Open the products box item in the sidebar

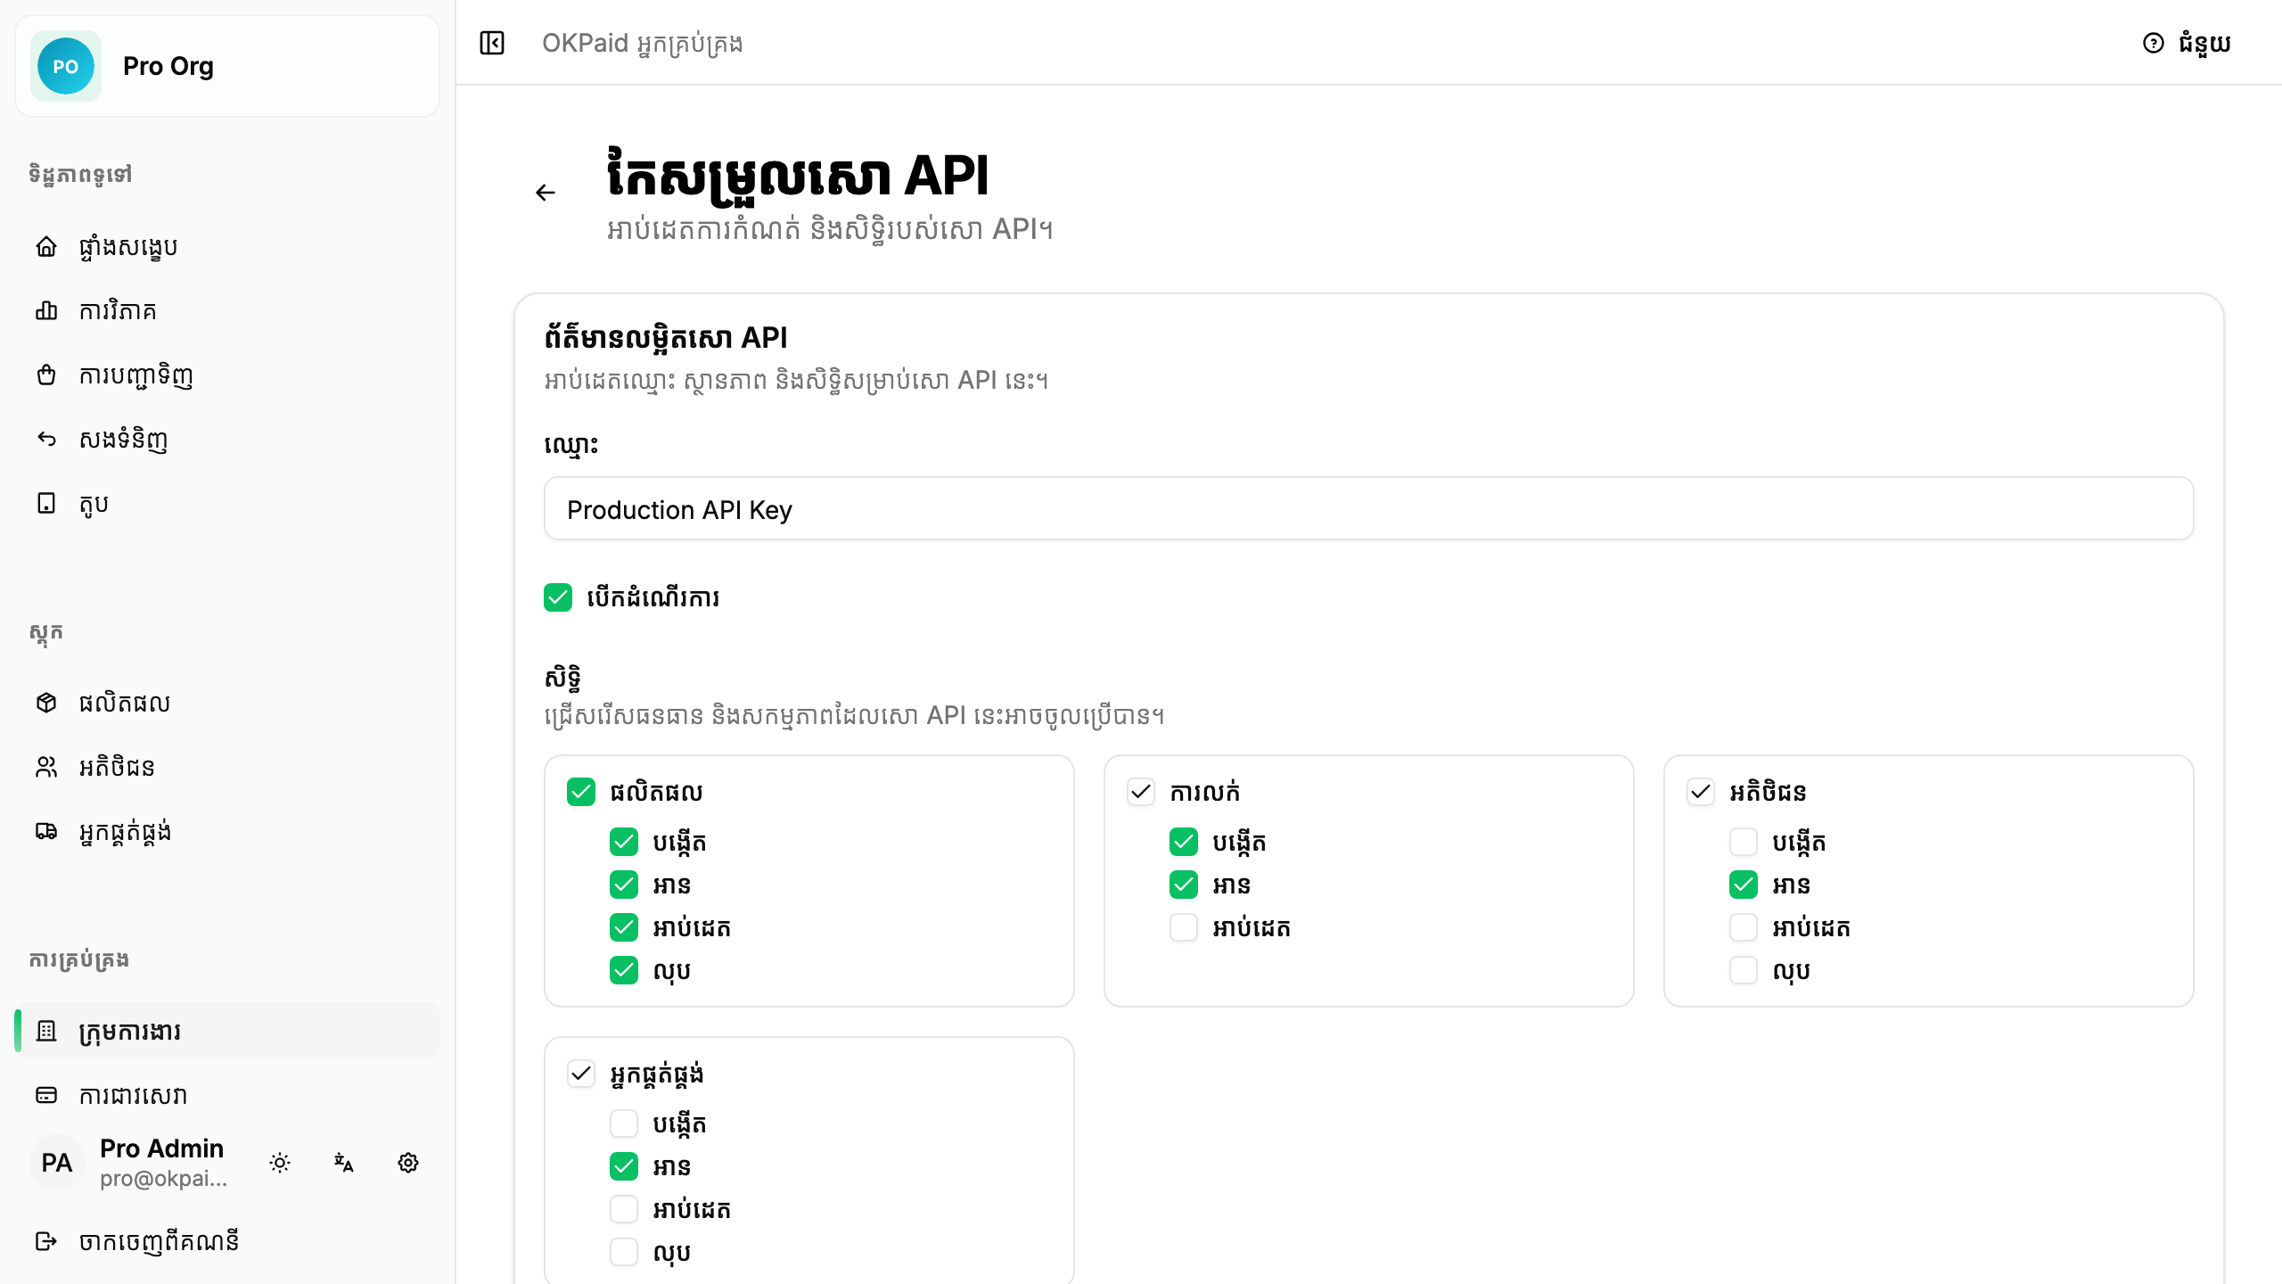[x=228, y=703]
